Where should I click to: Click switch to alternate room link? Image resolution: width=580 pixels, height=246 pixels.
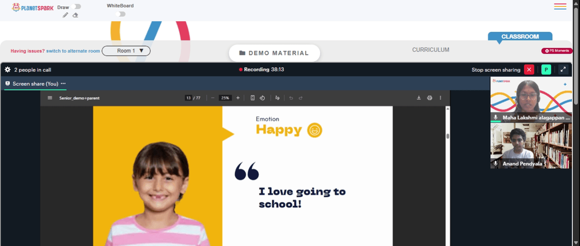point(73,51)
